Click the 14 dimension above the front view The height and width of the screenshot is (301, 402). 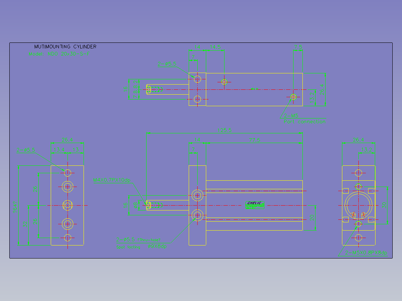(x=197, y=140)
